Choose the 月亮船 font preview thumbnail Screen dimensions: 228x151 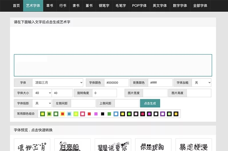coord(73,145)
